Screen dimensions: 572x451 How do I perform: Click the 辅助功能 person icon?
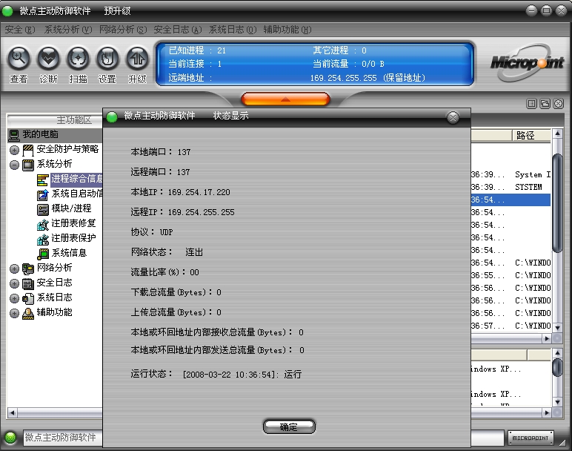[x=28, y=313]
